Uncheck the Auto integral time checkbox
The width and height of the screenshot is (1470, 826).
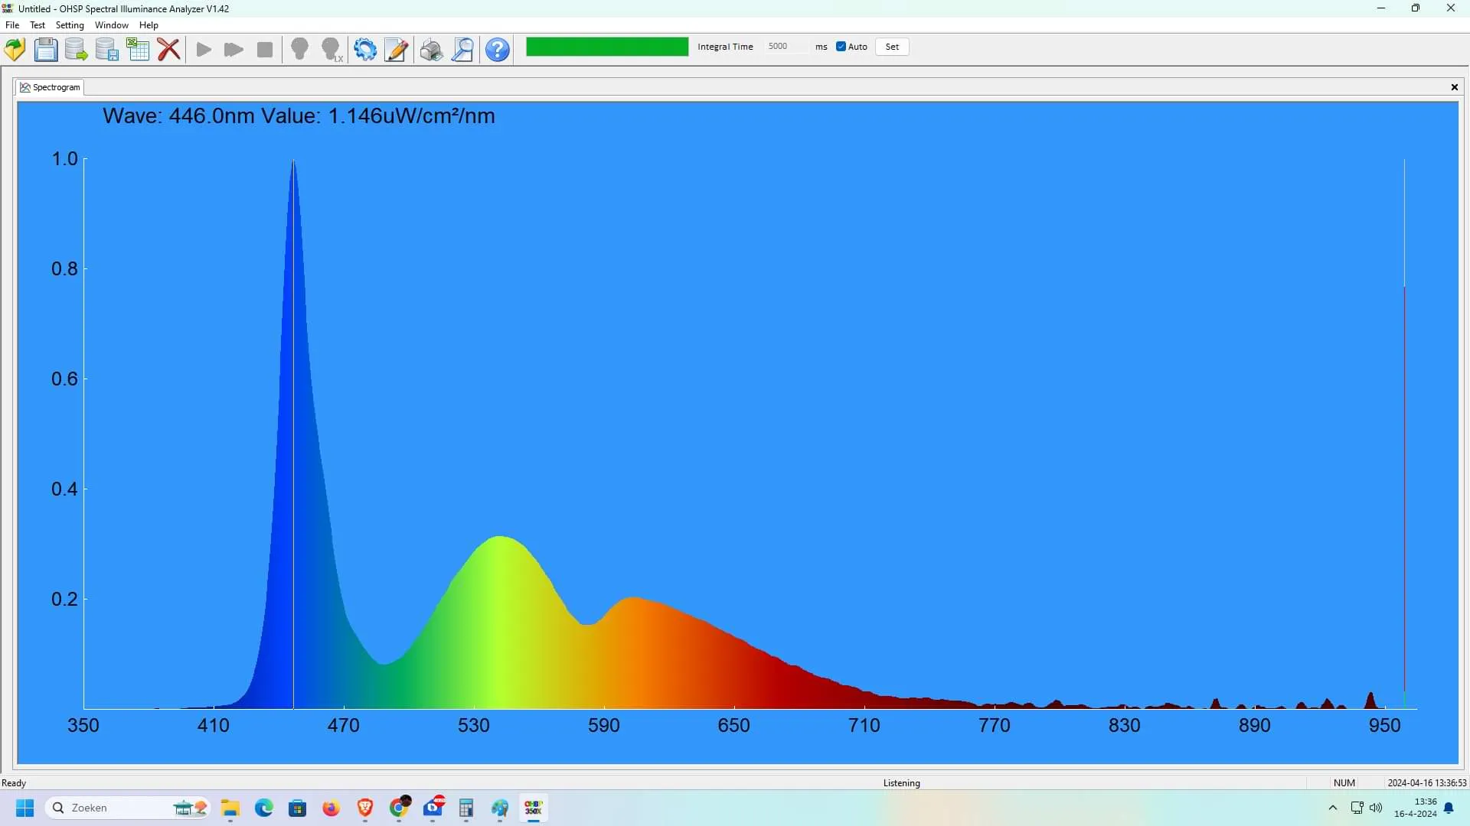click(841, 47)
